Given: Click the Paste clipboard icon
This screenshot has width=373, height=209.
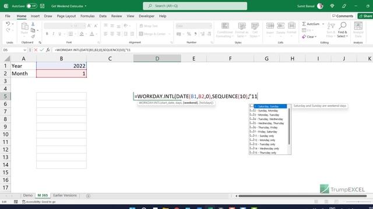Looking at the screenshot, I should (x=24, y=26).
